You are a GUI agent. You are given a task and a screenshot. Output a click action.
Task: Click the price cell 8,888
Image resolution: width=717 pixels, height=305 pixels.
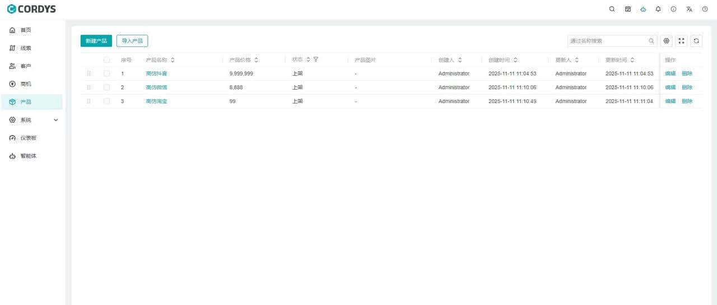(x=236, y=87)
